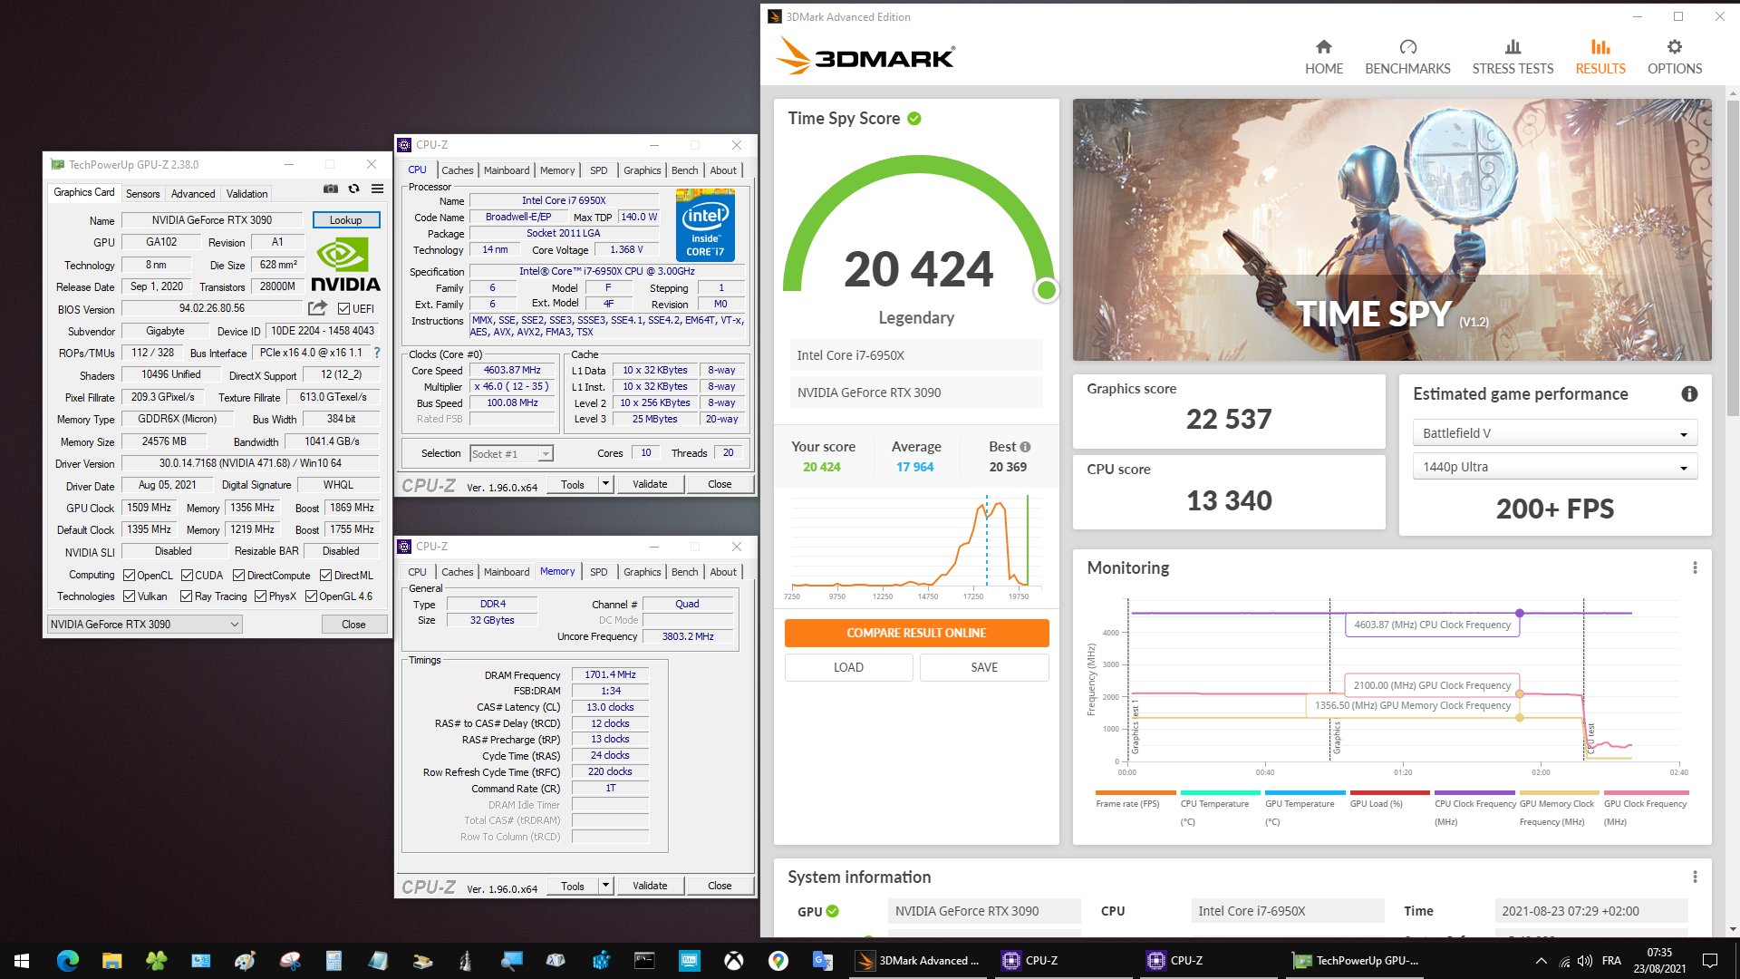Click Validate in top CPU-Z window

click(650, 484)
